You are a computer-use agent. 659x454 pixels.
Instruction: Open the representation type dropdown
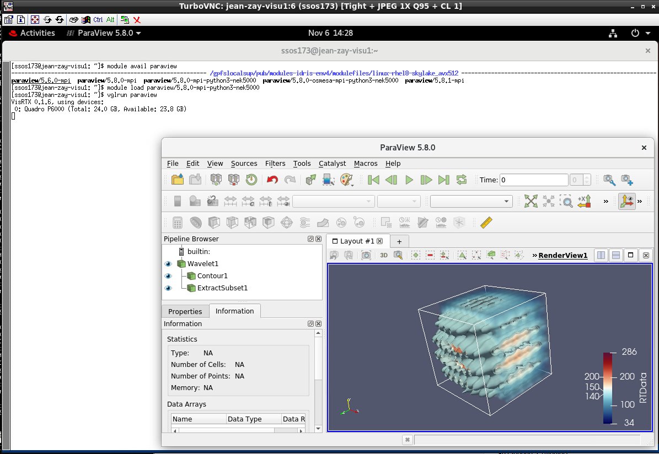[x=472, y=202]
